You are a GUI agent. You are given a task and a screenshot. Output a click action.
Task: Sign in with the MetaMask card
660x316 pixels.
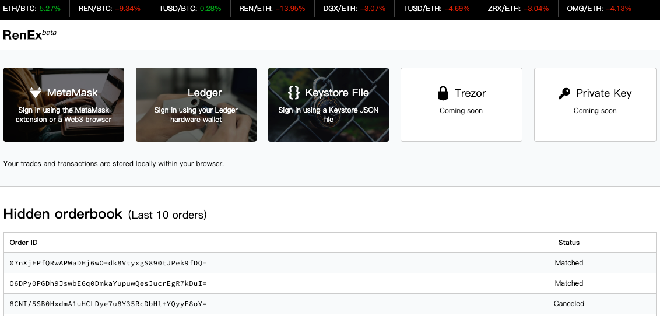(x=64, y=105)
